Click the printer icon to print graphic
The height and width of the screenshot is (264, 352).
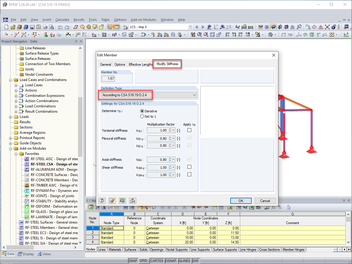pos(45,27)
